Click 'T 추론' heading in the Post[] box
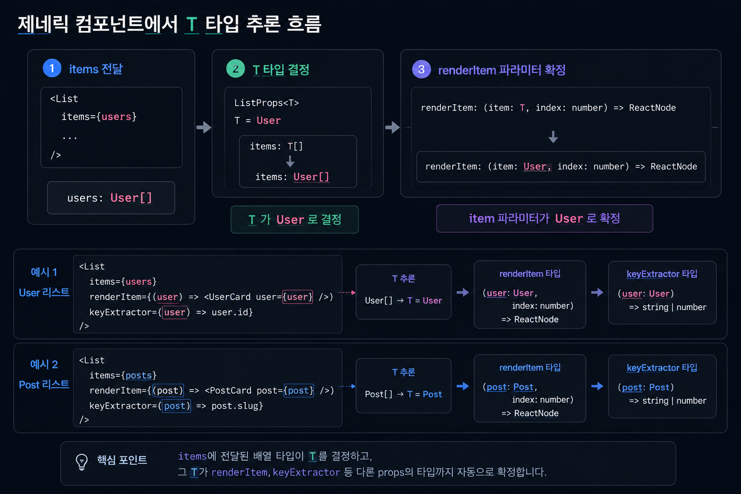 403,372
